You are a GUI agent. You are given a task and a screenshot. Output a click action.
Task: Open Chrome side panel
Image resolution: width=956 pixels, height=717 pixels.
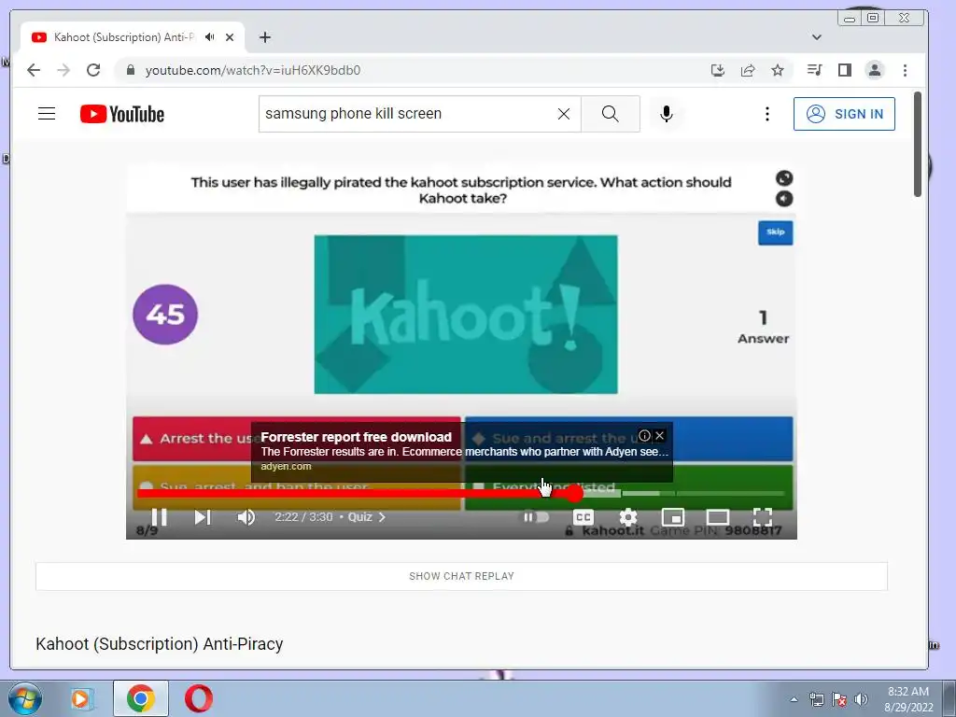coord(844,70)
